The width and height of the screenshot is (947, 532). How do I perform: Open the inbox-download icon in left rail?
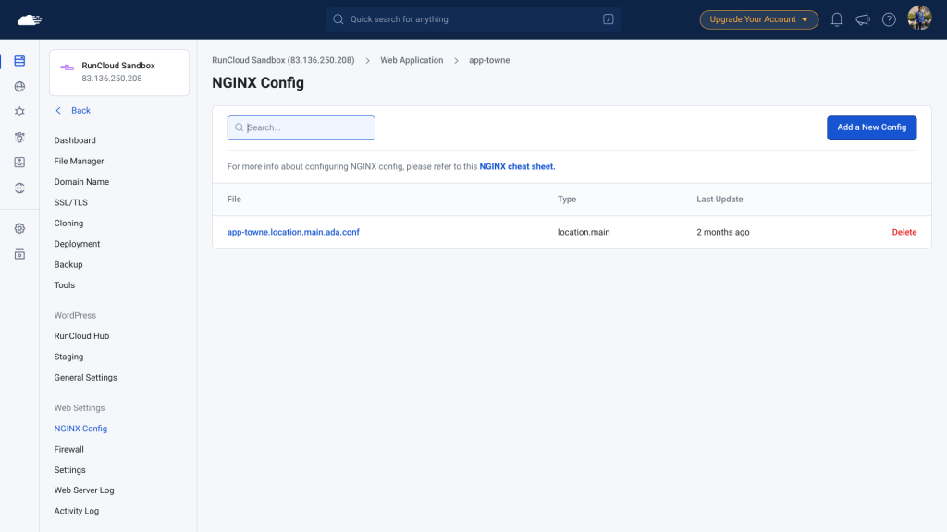pos(19,163)
